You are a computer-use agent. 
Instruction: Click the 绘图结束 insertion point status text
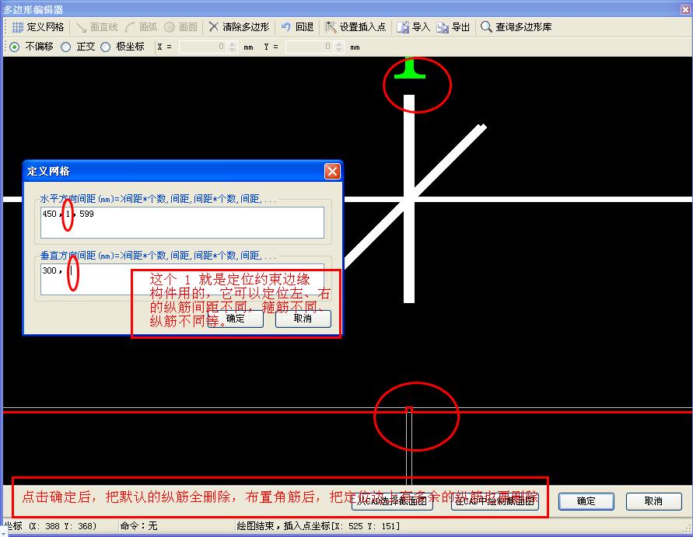(318, 526)
